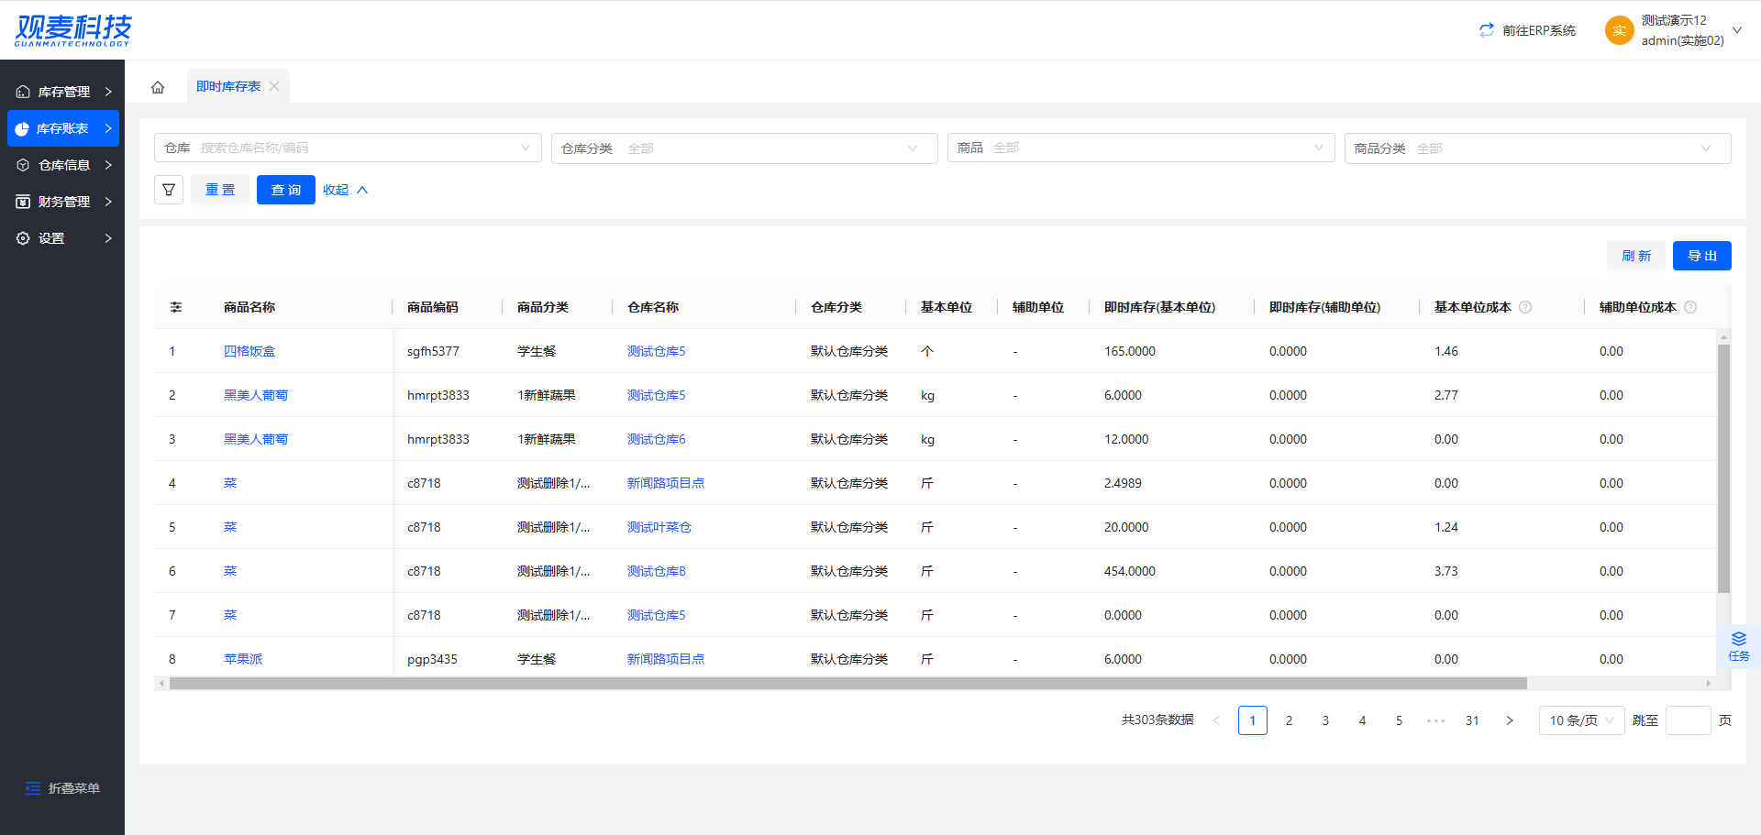The height and width of the screenshot is (835, 1761).
Task: Click the horizontal table scrollbar
Action: click(x=847, y=683)
